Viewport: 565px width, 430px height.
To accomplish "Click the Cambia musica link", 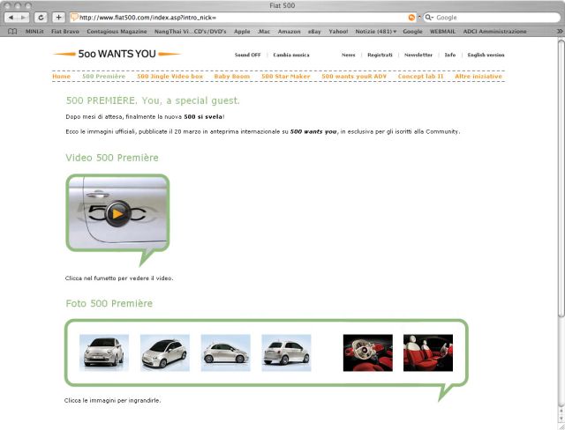I will [x=291, y=55].
